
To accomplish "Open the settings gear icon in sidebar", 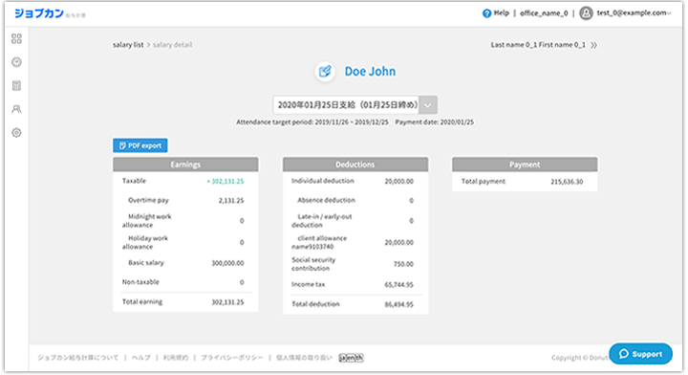I will [16, 133].
